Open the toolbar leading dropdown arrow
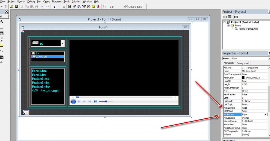 (x=2, y=7)
